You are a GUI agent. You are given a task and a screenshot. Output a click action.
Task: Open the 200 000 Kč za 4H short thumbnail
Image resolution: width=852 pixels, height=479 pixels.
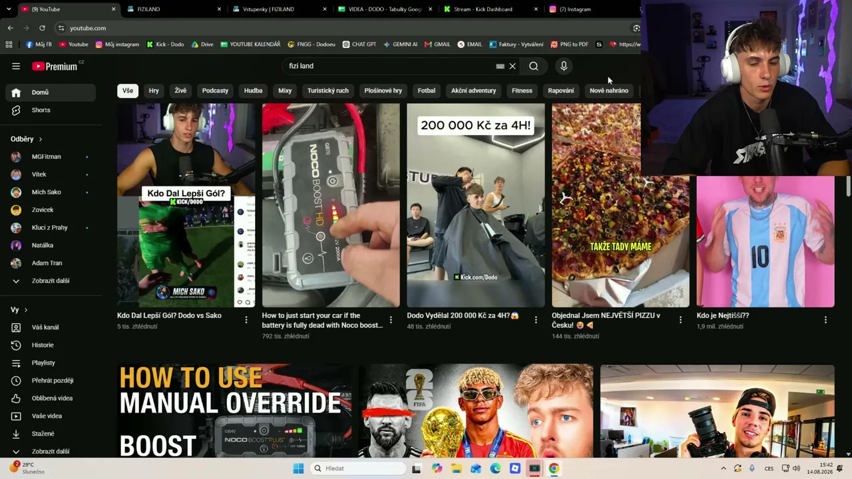(476, 205)
